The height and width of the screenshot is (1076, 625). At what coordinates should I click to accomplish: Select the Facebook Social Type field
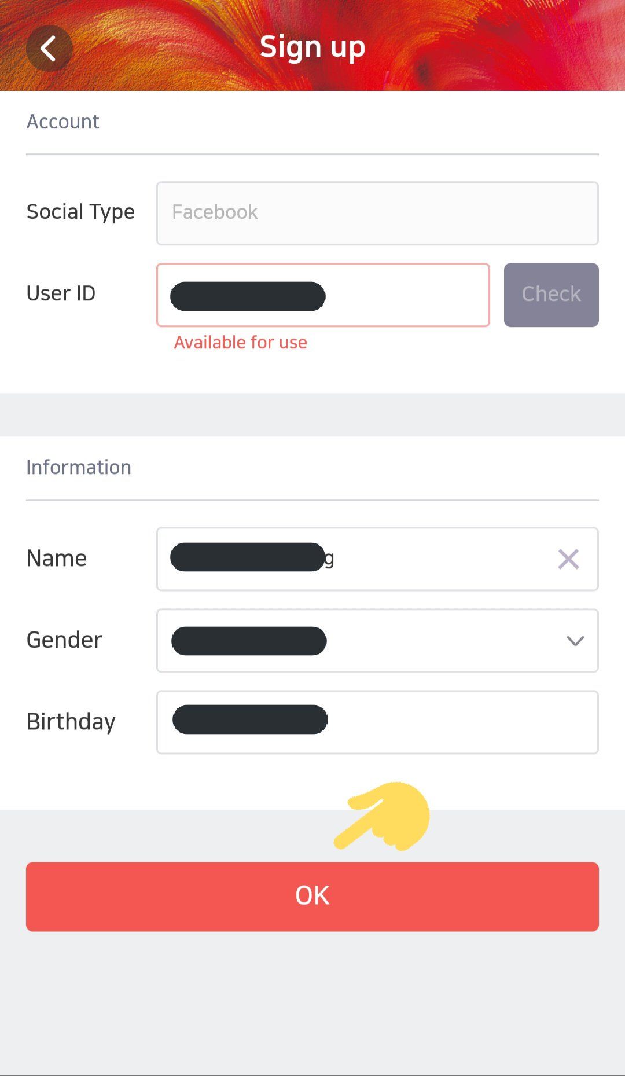point(377,213)
